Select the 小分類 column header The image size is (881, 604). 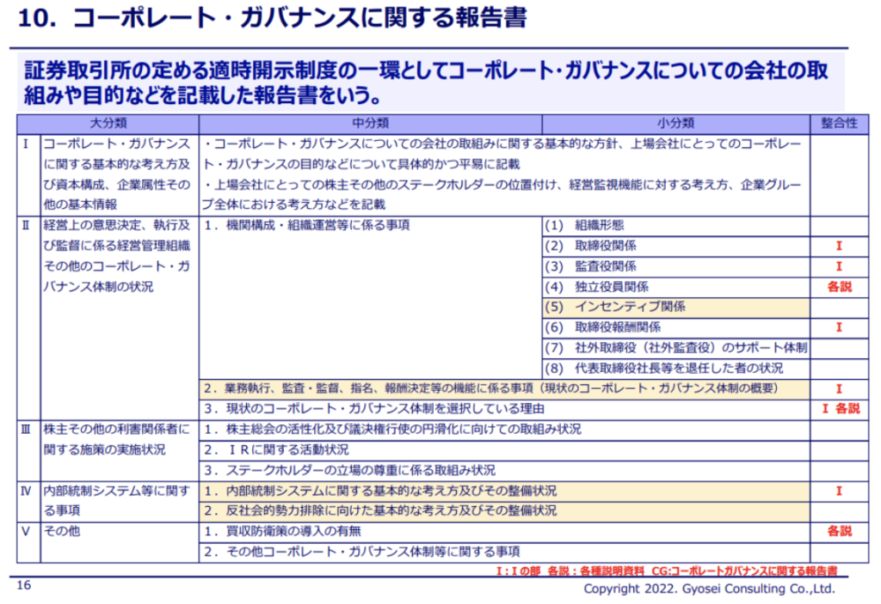(x=676, y=124)
